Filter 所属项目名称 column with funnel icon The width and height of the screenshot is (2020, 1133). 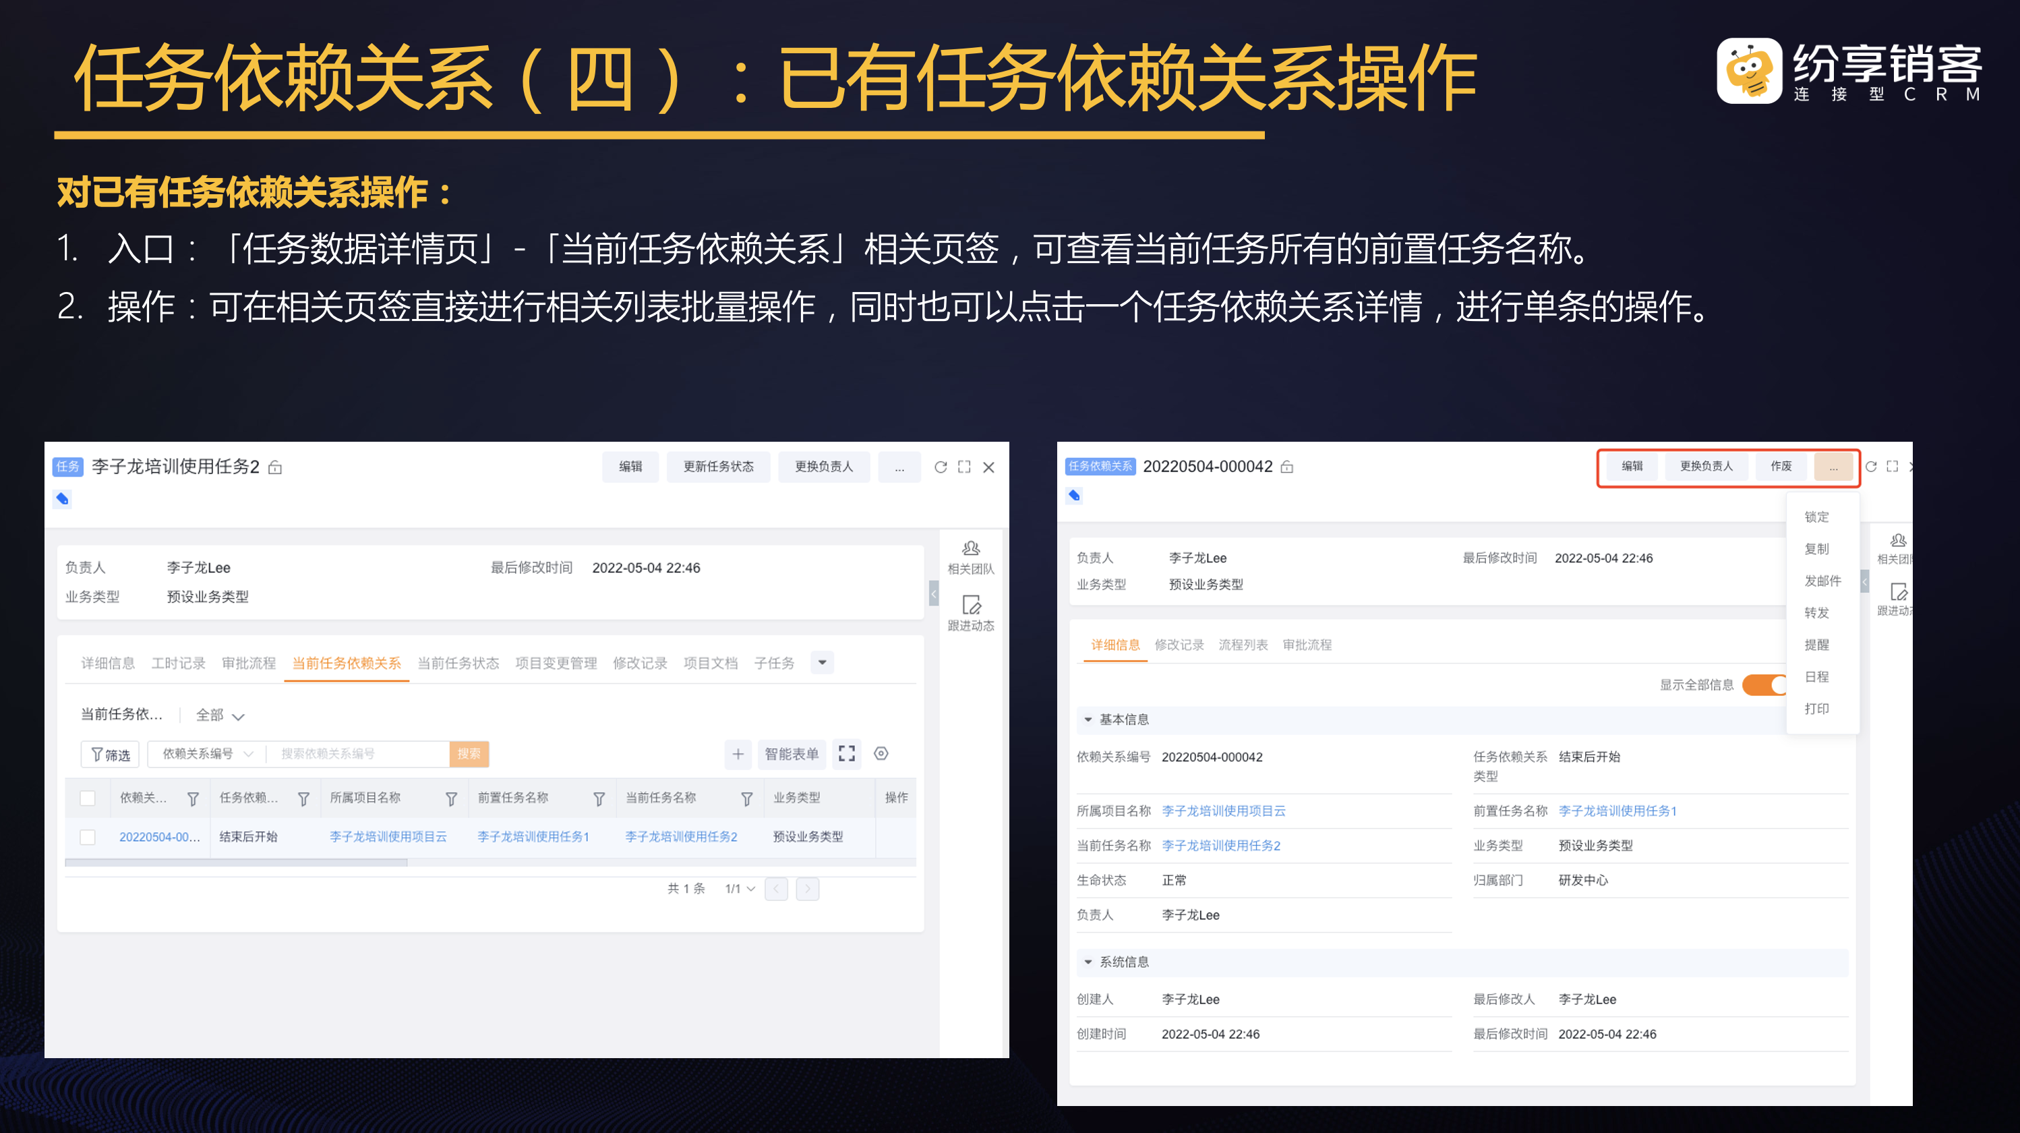point(451,798)
